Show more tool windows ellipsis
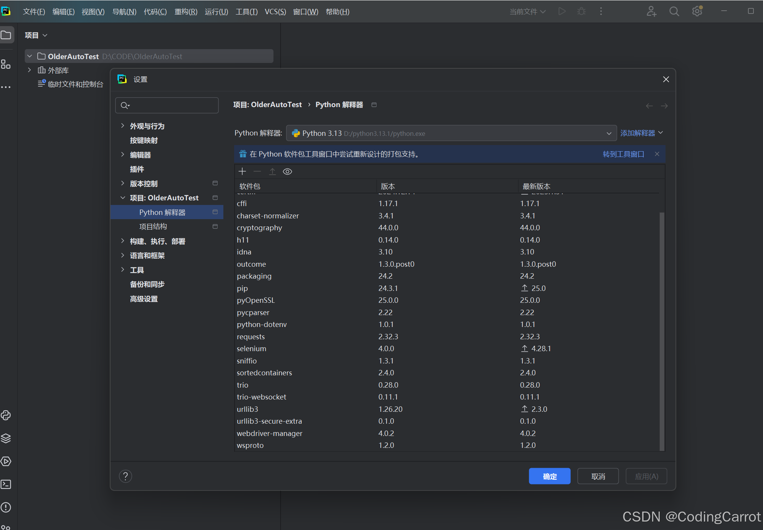The image size is (763, 530). coord(6,87)
